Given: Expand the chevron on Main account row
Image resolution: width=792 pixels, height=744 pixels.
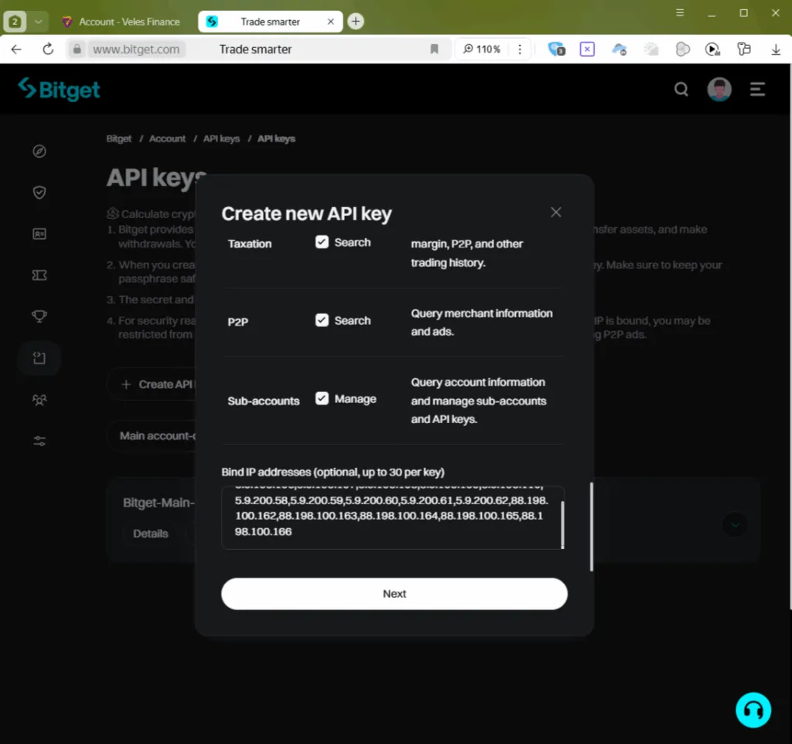Looking at the screenshot, I should [733, 524].
